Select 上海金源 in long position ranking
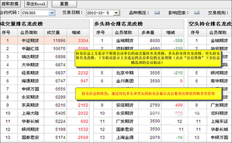This screenshot has width=232, height=143. click(x=125, y=138)
